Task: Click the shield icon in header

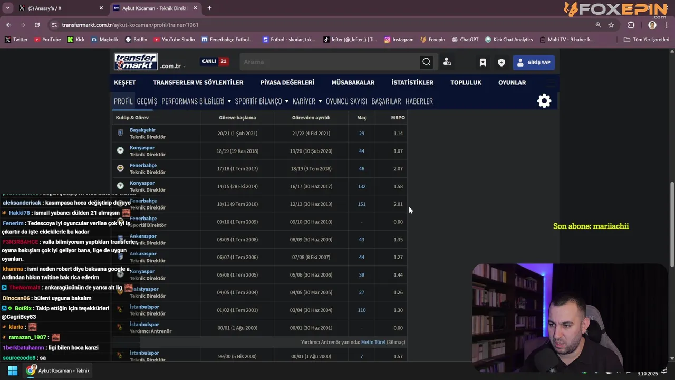Action: tap(502, 62)
